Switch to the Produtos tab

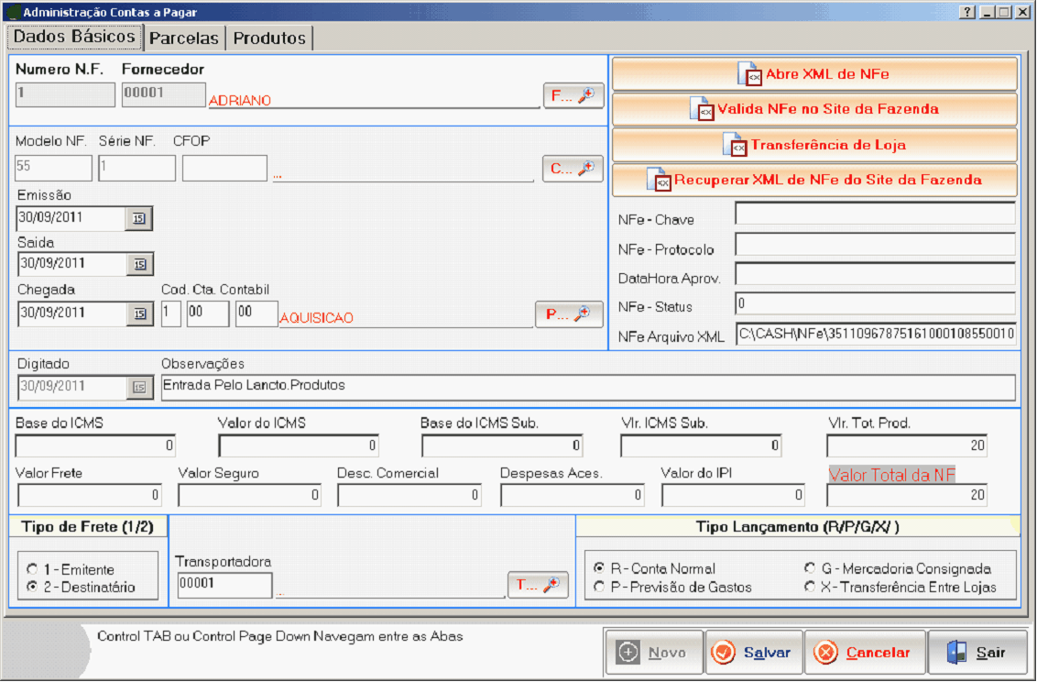[268, 38]
